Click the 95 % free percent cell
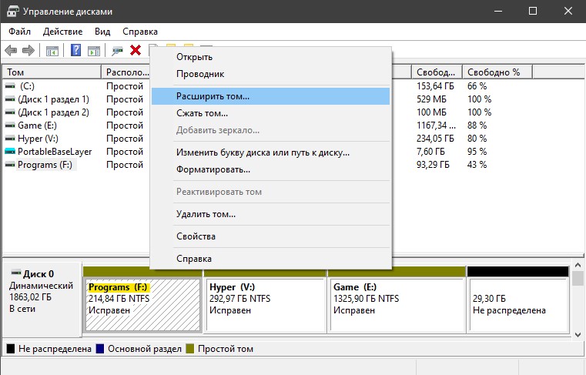The image size is (586, 375). click(477, 152)
